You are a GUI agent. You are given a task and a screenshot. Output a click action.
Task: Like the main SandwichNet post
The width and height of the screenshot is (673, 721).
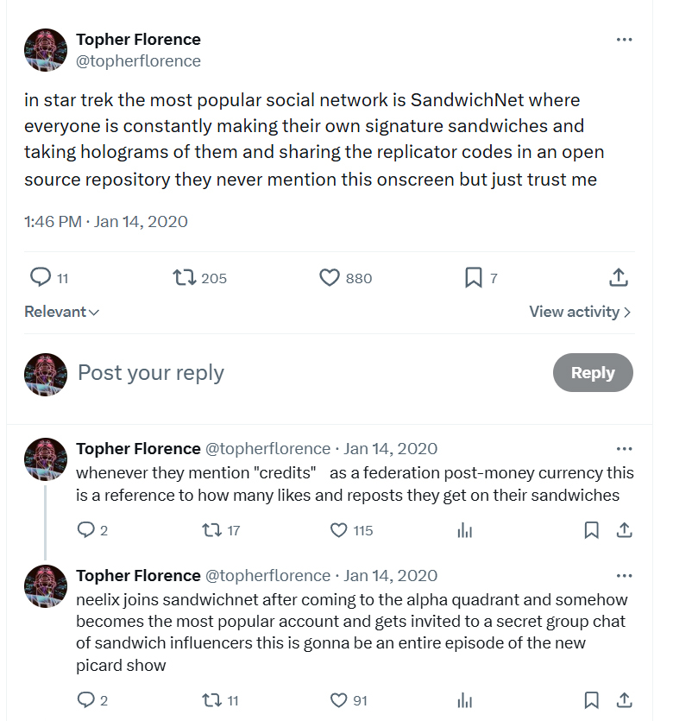[x=330, y=277]
